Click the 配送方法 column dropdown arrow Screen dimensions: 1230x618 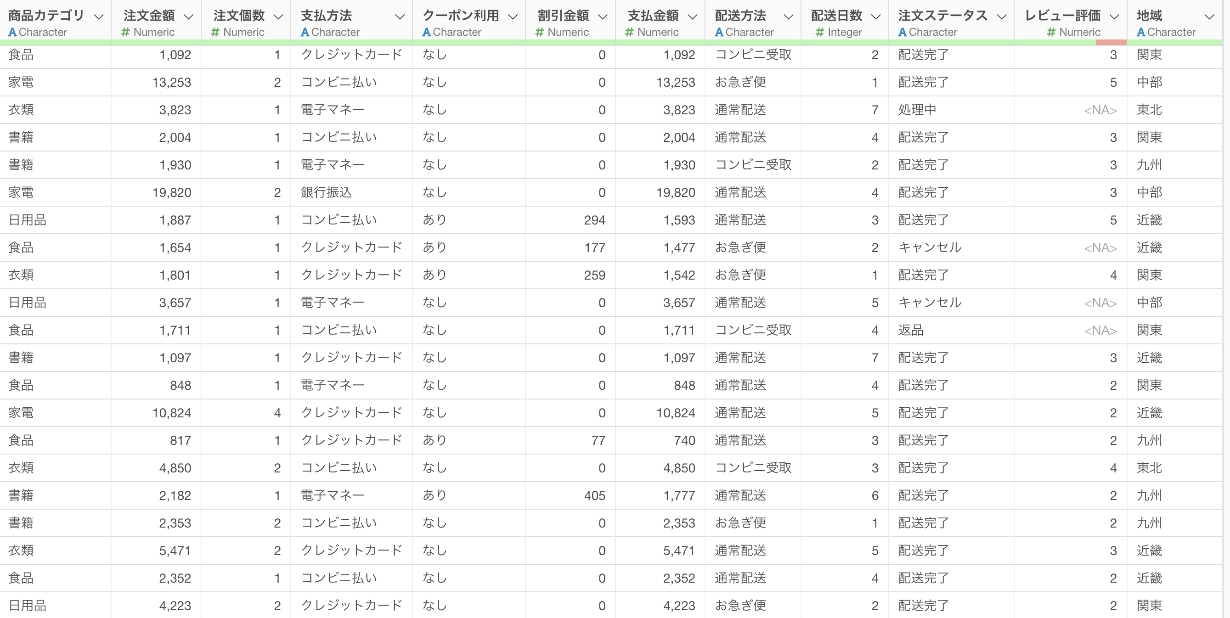789,17
